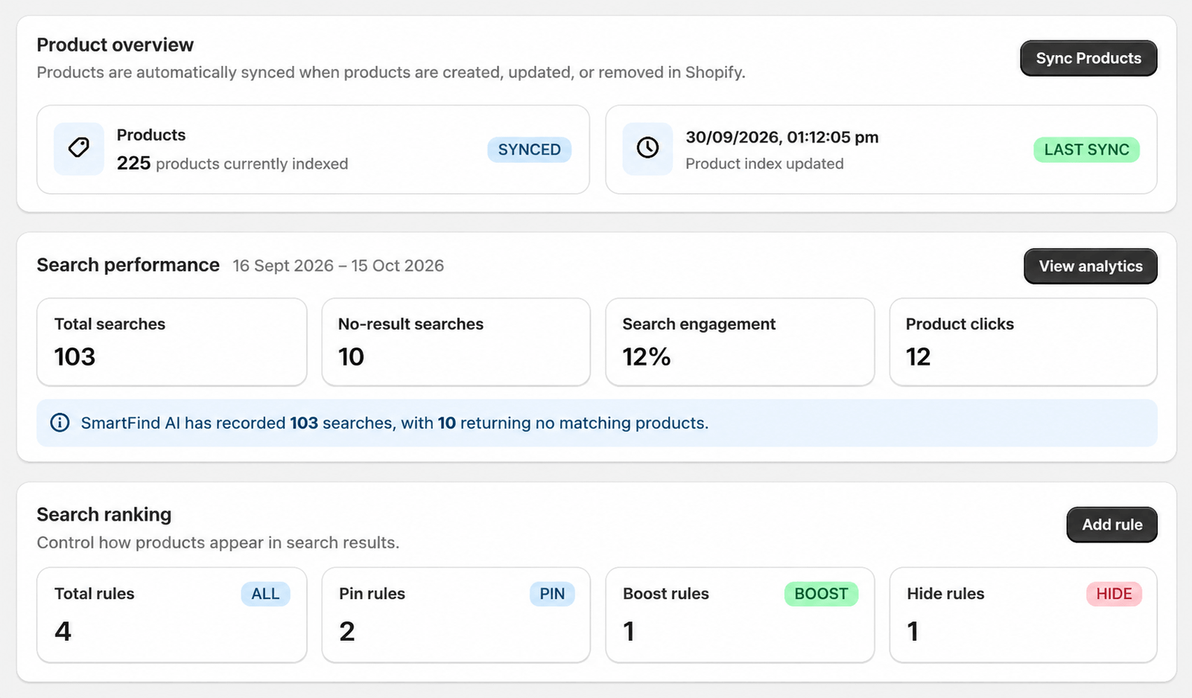
Task: Click the No-result searches value 10
Action: tap(352, 357)
